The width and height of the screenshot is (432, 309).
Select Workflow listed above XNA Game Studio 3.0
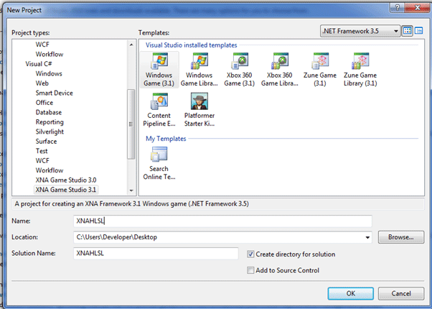pyautogui.click(x=50, y=170)
